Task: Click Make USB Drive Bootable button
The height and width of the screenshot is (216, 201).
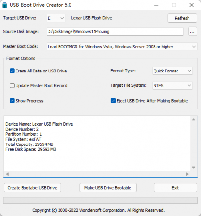Action: (x=108, y=188)
